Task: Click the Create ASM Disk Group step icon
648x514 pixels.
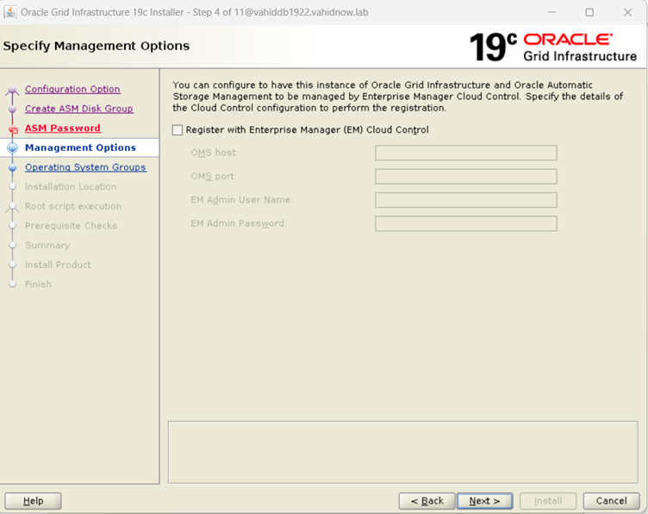Action: pyautogui.click(x=12, y=110)
